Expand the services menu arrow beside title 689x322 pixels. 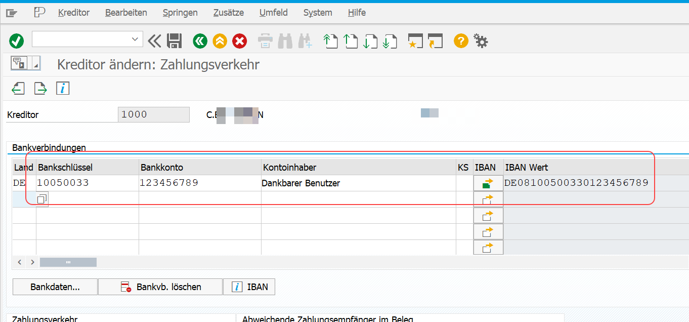35,64
